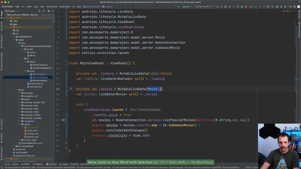Place caret on class MainViewModel declaration
Image resolution: width=301 pixels, height=169 pixels.
[x=92, y=63]
